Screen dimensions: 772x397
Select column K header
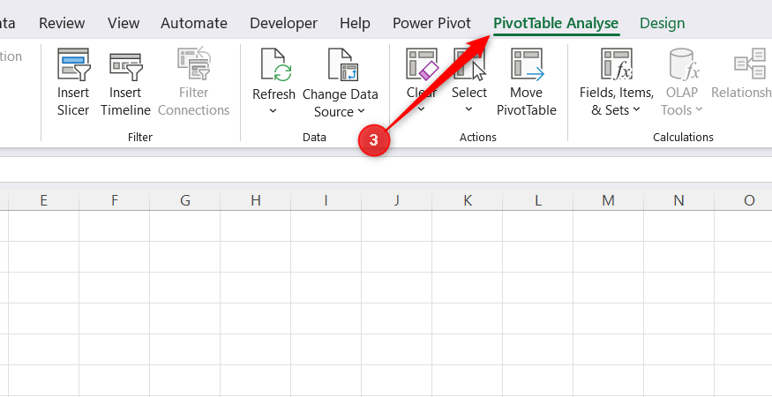point(468,200)
